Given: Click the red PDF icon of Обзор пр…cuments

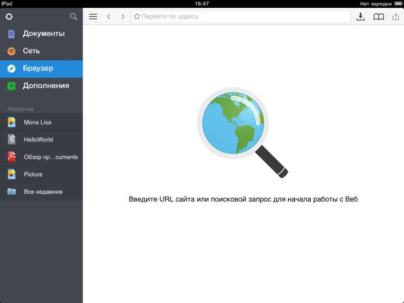Looking at the screenshot, I should tap(12, 157).
